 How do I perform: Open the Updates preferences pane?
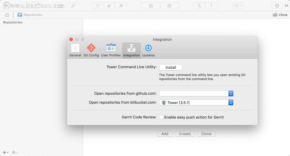148,50
